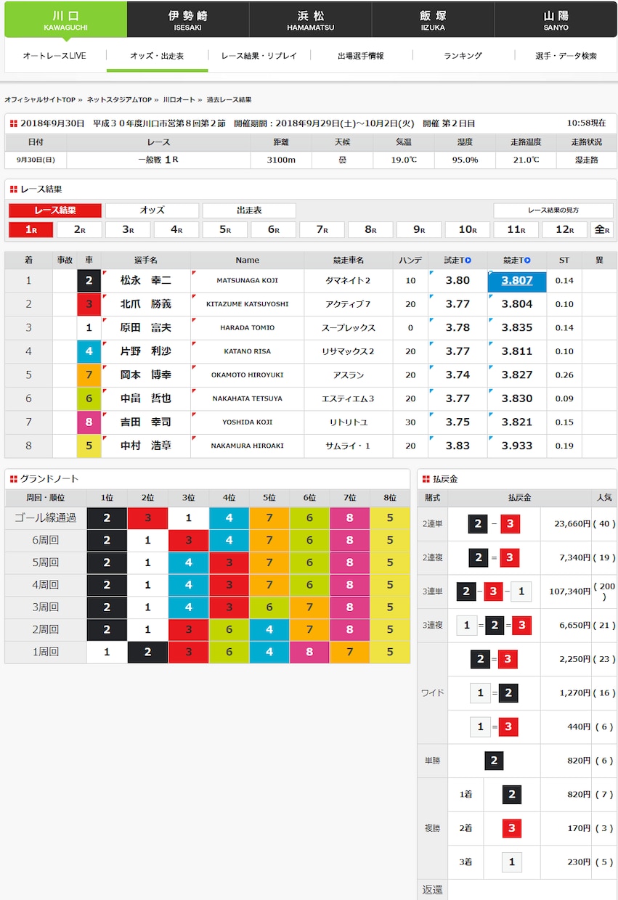
Task: Follow the ネットスタジアムTOP breadcrumb link
Action: pyautogui.click(x=119, y=99)
